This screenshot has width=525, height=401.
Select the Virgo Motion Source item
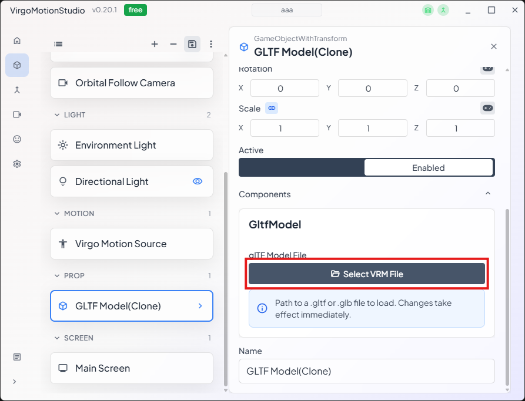(x=132, y=244)
